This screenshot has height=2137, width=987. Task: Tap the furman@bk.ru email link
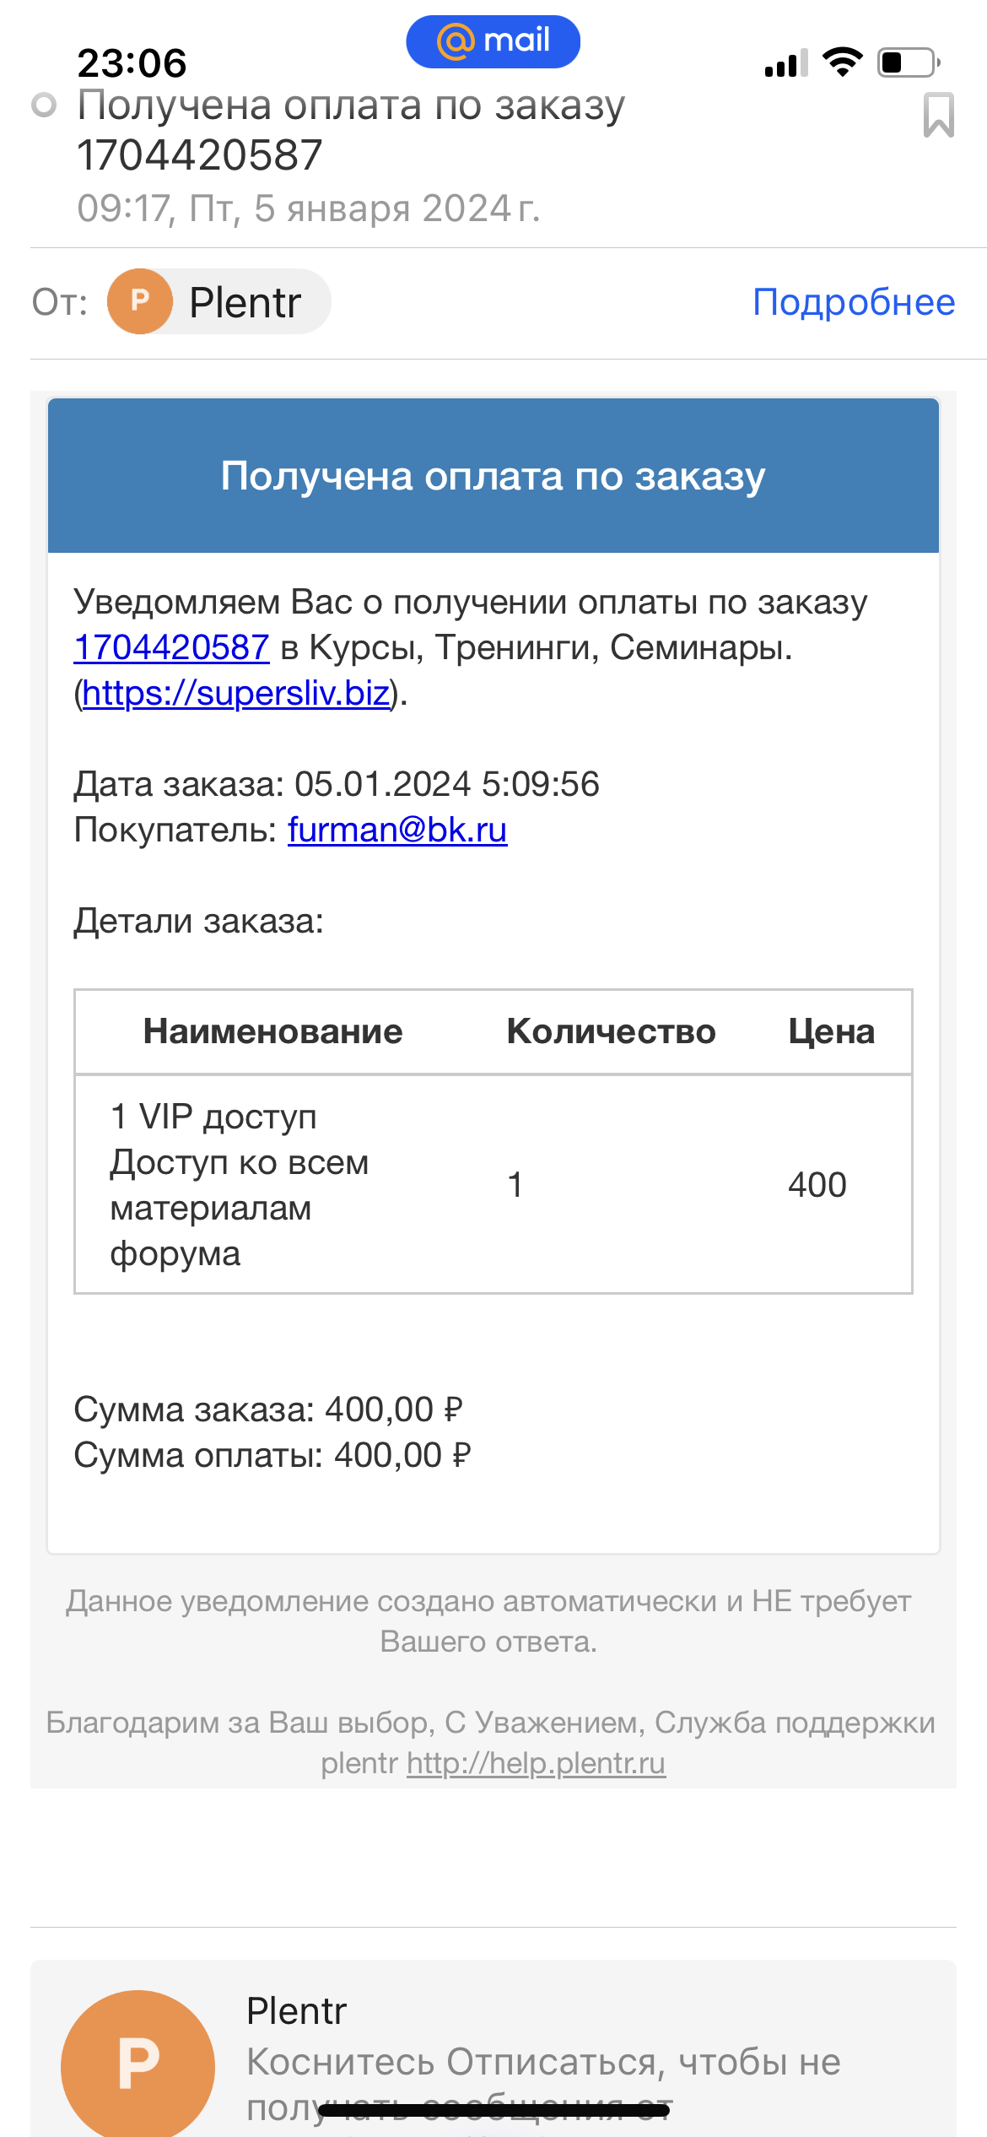[x=397, y=830]
